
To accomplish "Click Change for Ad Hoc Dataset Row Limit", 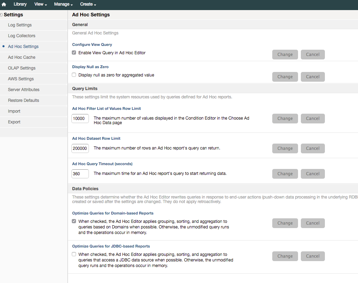I will pyautogui.click(x=285, y=148).
